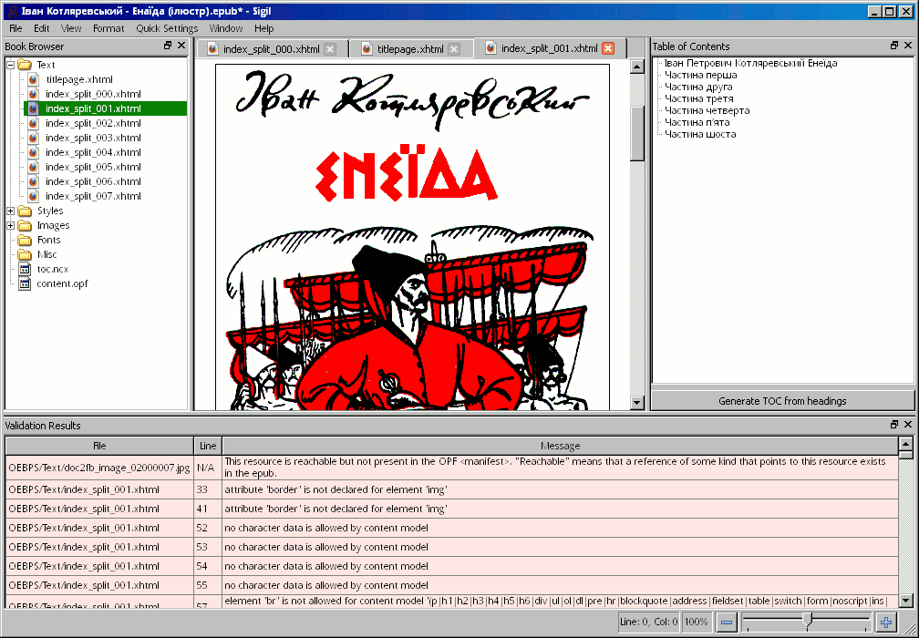Close the index_split_001.xhtml tab
This screenshot has width=919, height=638.
click(608, 48)
